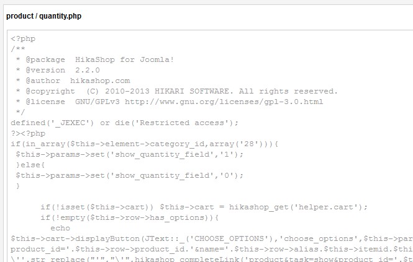Click the '?><?php' line in the code

(x=28, y=133)
